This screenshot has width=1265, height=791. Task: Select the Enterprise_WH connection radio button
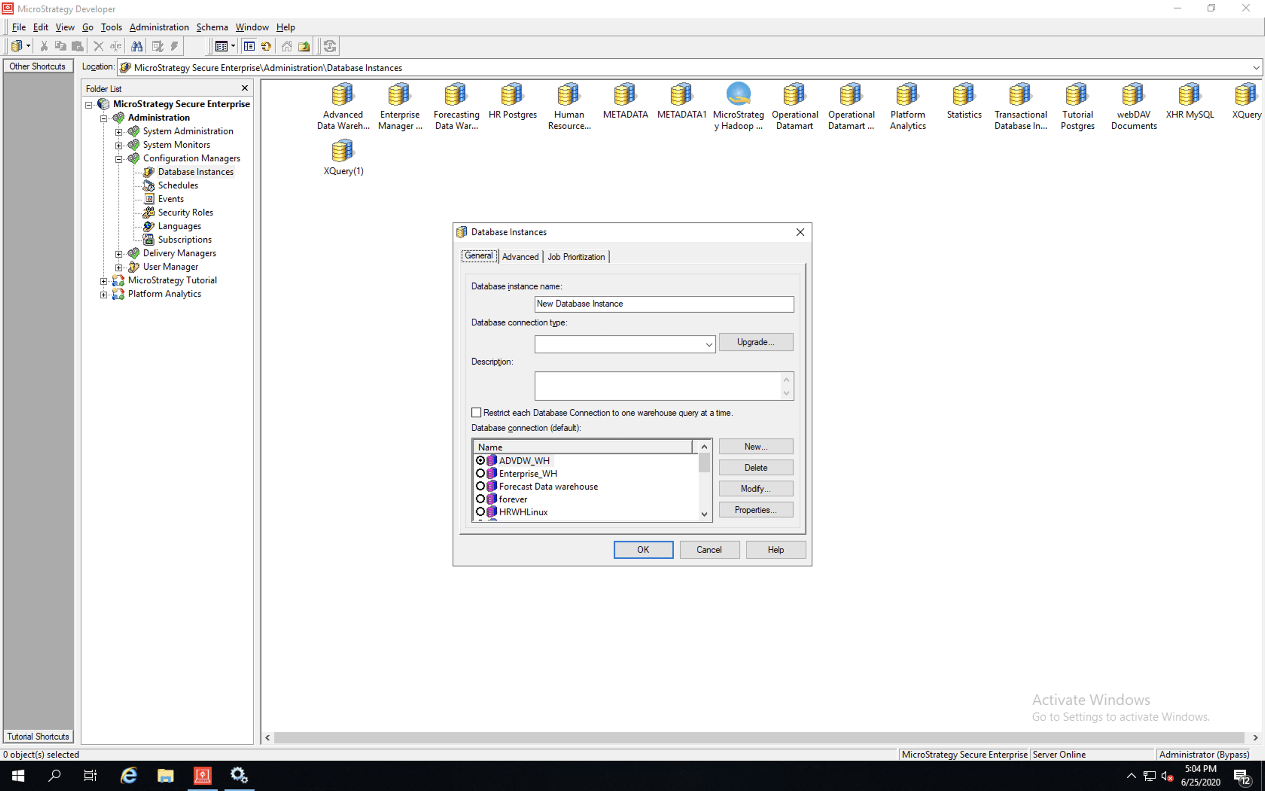click(480, 473)
